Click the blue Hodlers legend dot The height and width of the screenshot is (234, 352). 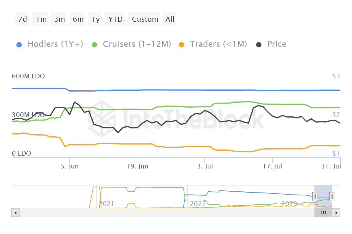pos(19,45)
